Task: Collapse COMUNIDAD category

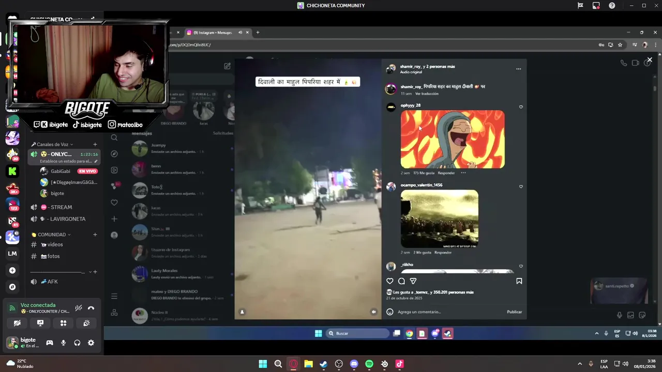Action: (x=51, y=235)
